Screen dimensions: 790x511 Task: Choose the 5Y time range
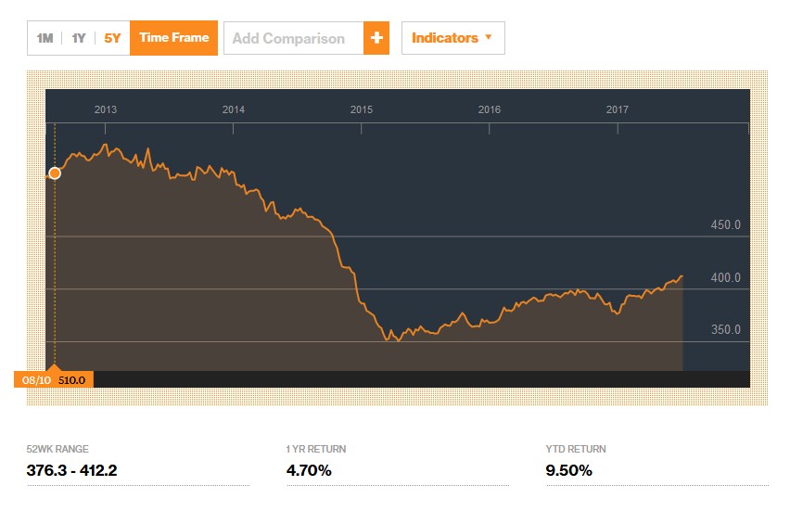(112, 38)
